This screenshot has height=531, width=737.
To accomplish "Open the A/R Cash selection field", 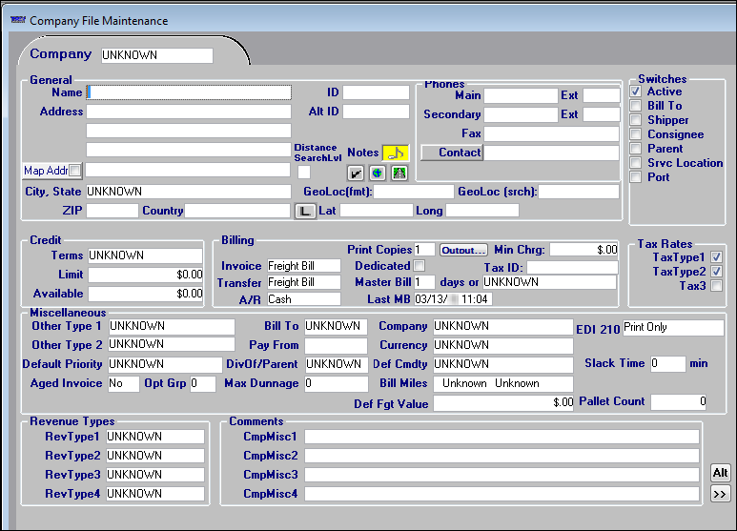I will (x=303, y=299).
